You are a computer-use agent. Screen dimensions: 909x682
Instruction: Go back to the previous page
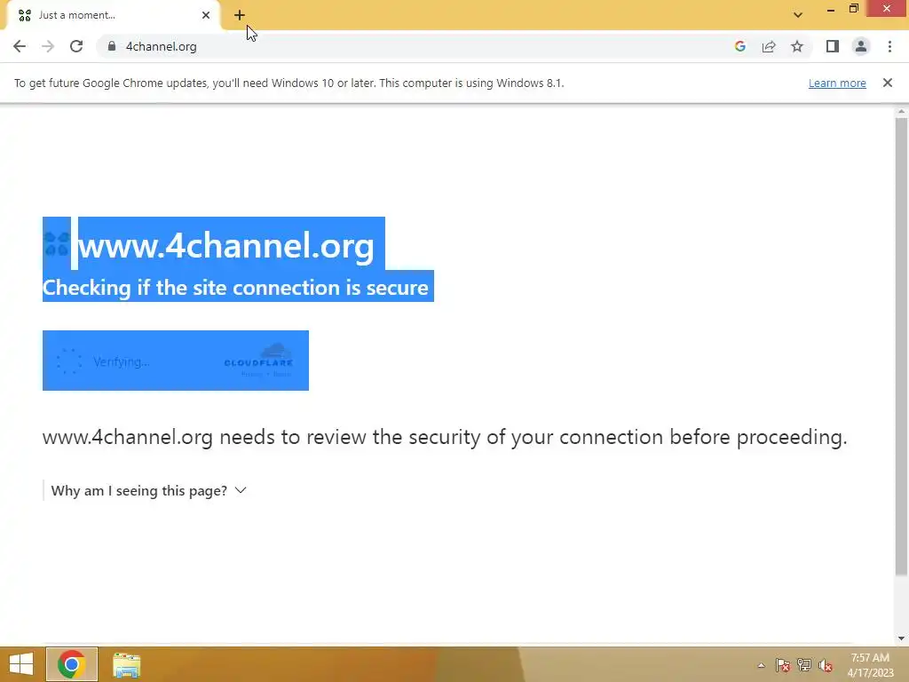(20, 46)
